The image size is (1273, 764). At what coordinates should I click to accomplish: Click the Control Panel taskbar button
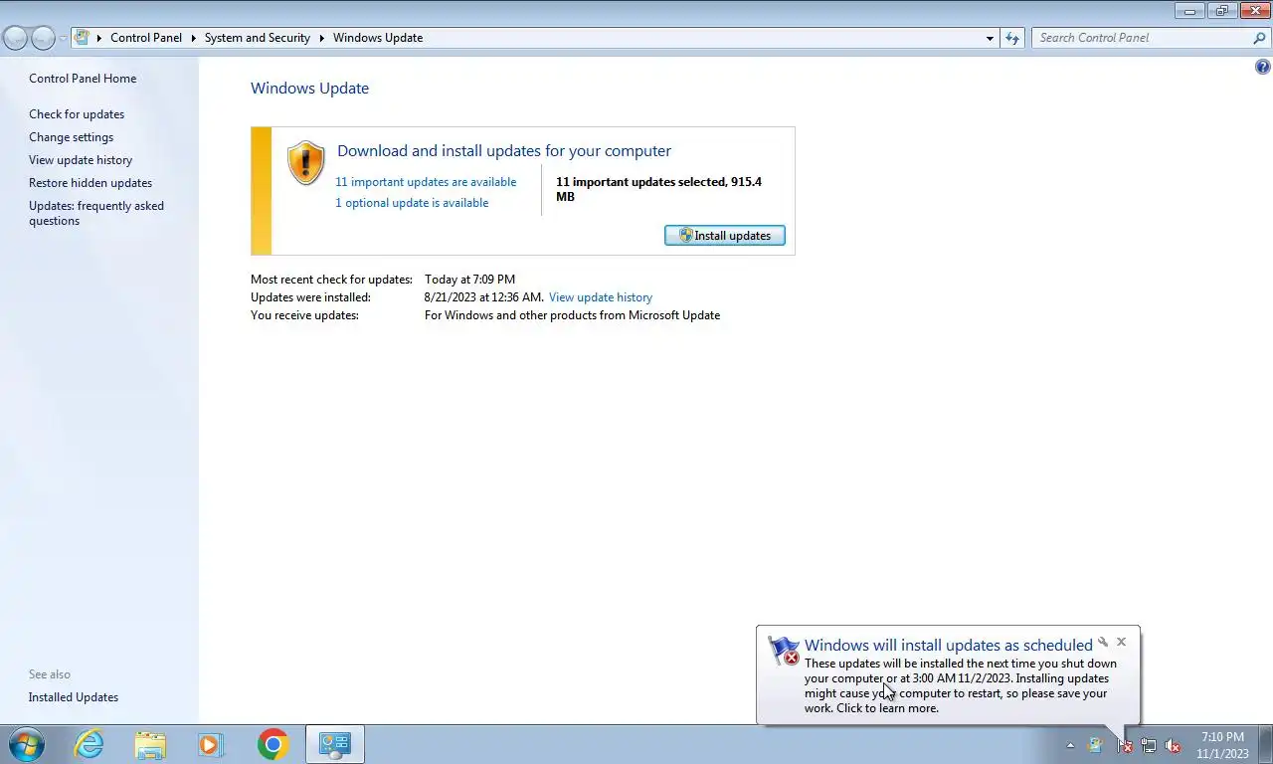click(335, 744)
